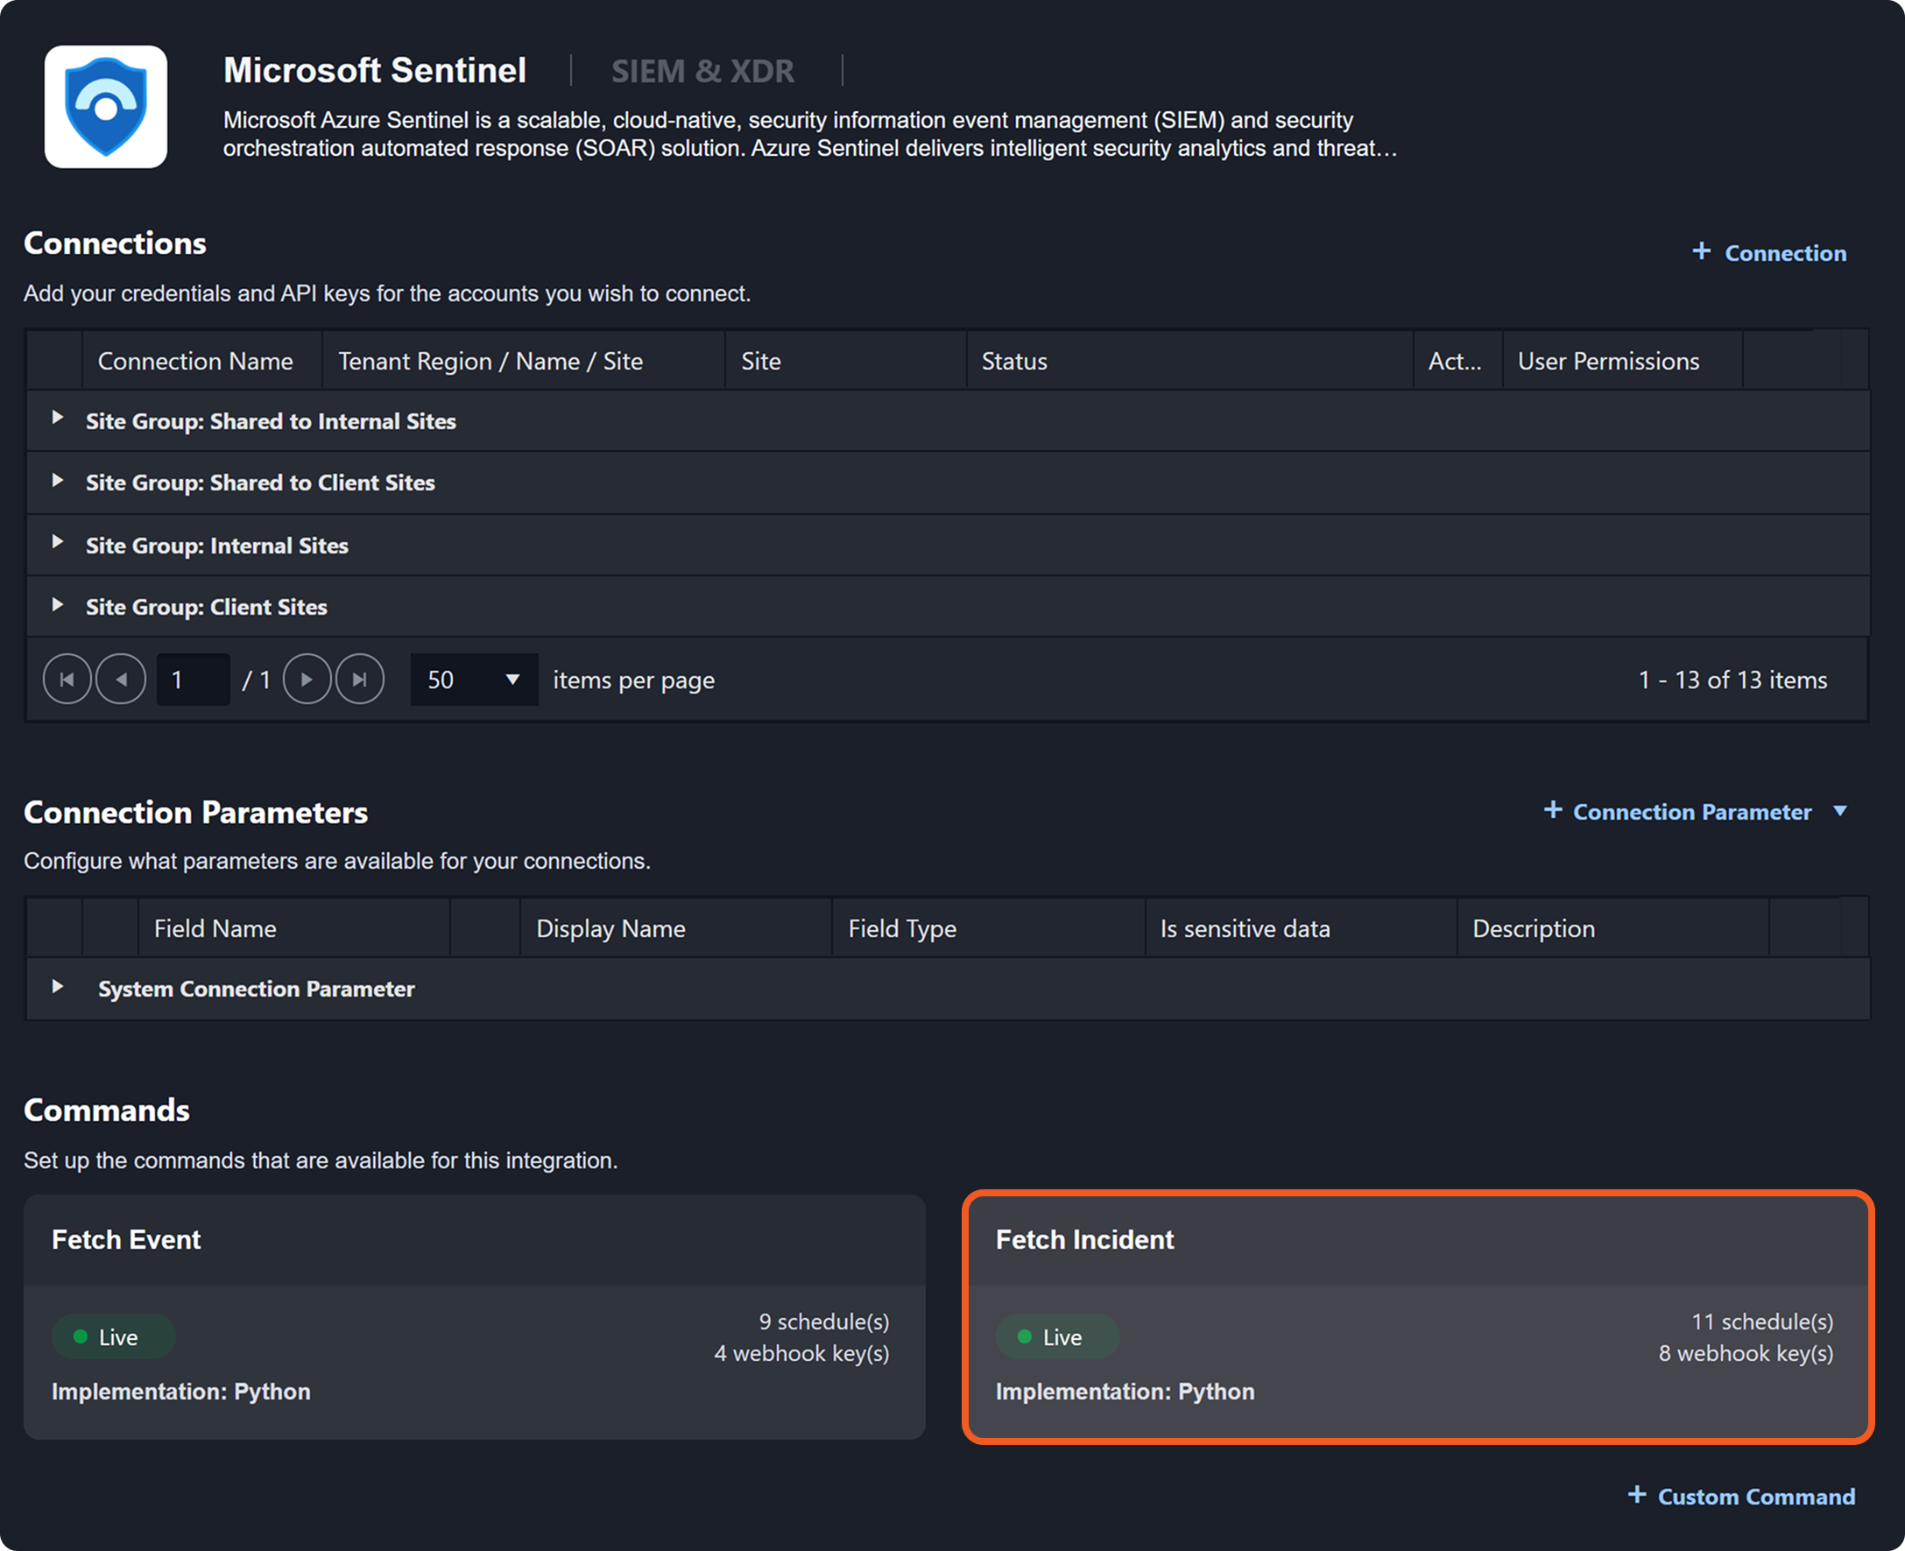This screenshot has height=1551, width=1905.
Task: Sort by Field Name column header
Action: (215, 928)
